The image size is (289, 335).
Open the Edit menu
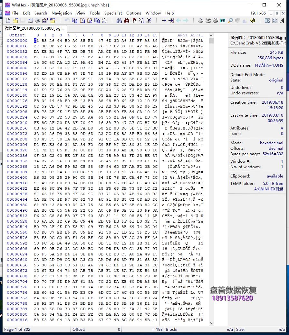pyautogui.click(x=26, y=13)
